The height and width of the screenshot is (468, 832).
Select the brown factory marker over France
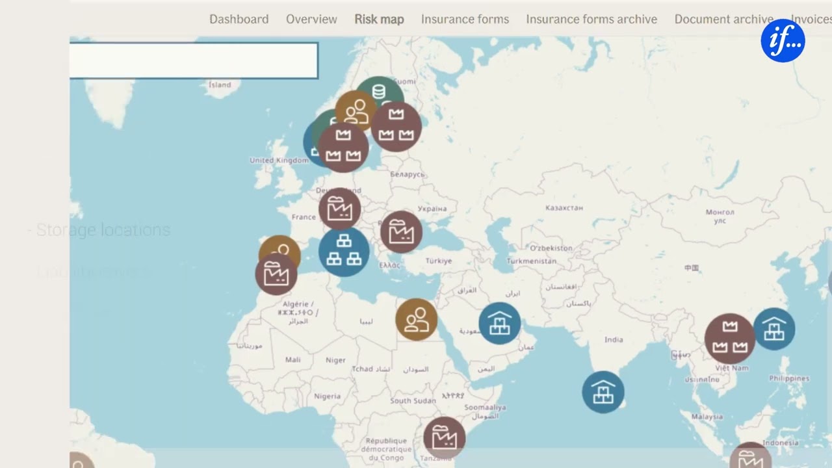[x=339, y=209]
